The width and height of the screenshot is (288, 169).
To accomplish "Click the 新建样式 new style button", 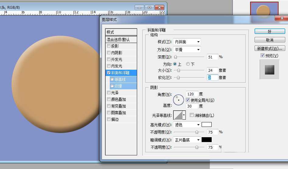I will pyautogui.click(x=269, y=48).
